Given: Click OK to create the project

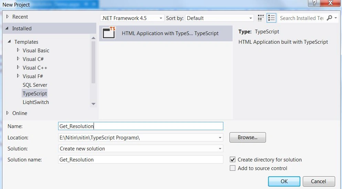Looking at the screenshot, I should (x=284, y=181).
